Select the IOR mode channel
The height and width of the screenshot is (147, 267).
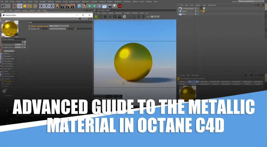(x=8, y=81)
